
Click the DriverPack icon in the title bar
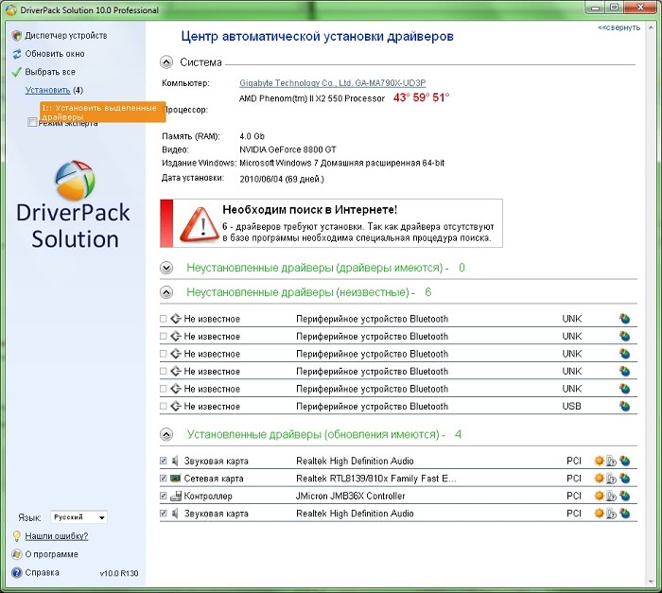coord(11,10)
